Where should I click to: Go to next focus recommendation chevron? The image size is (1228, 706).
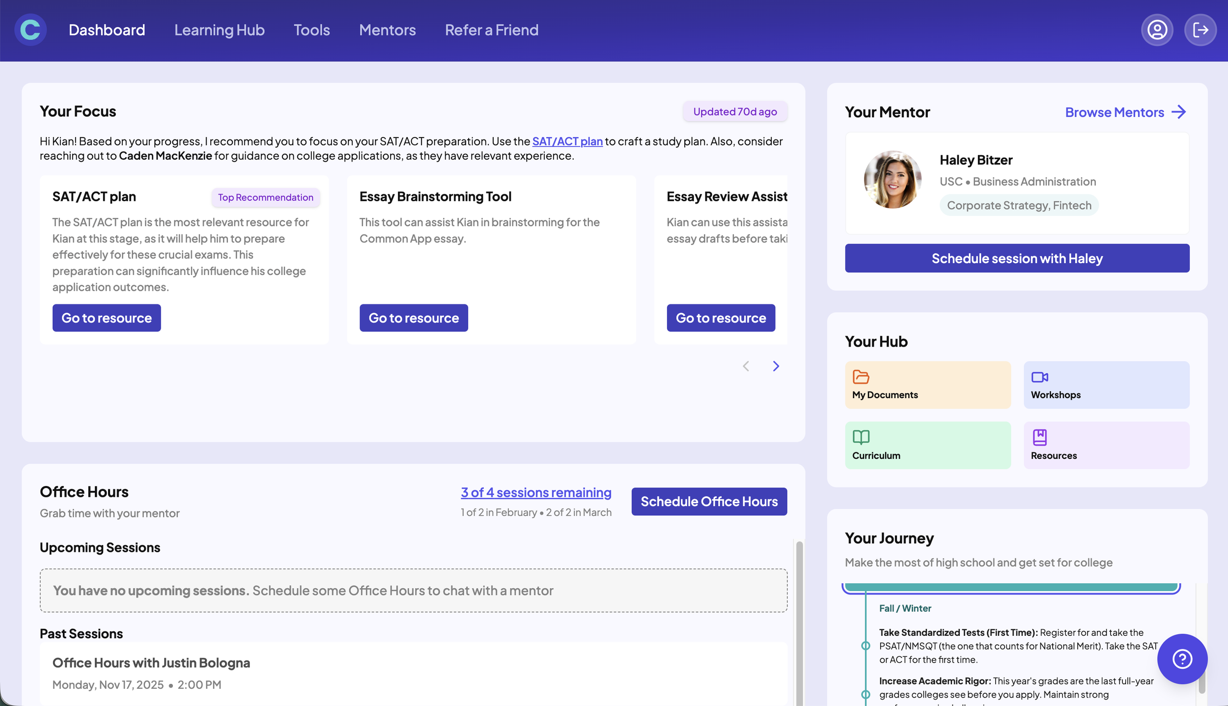point(776,366)
